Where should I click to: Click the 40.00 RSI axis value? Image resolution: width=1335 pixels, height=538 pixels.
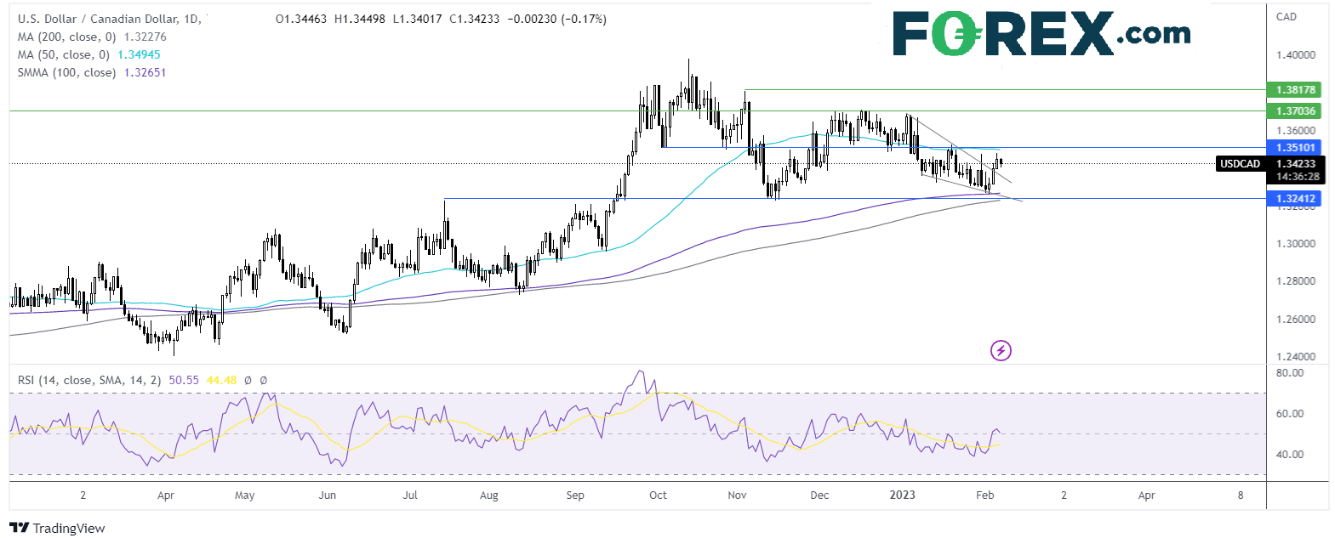click(x=1290, y=454)
